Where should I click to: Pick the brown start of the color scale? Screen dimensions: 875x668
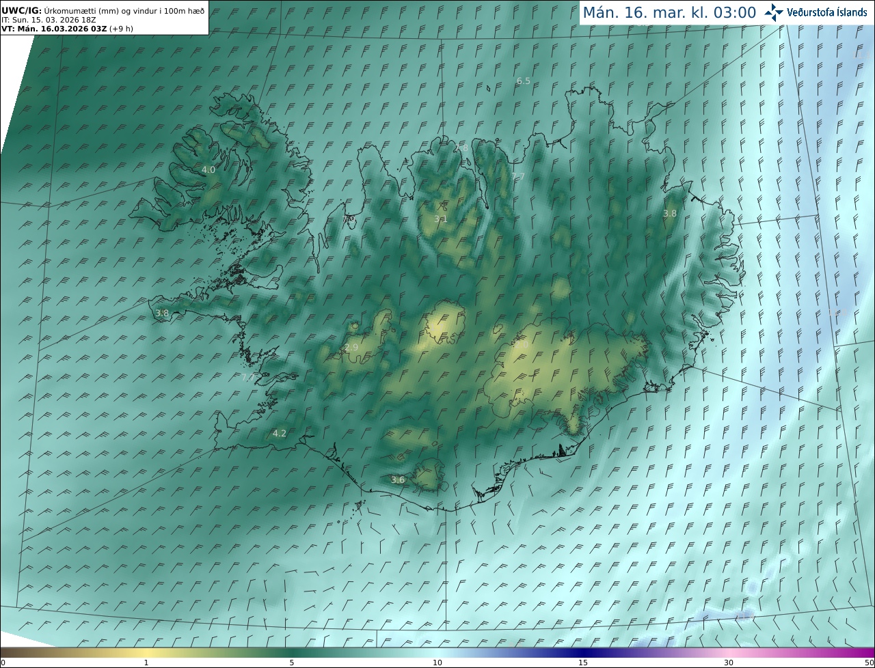[10, 652]
